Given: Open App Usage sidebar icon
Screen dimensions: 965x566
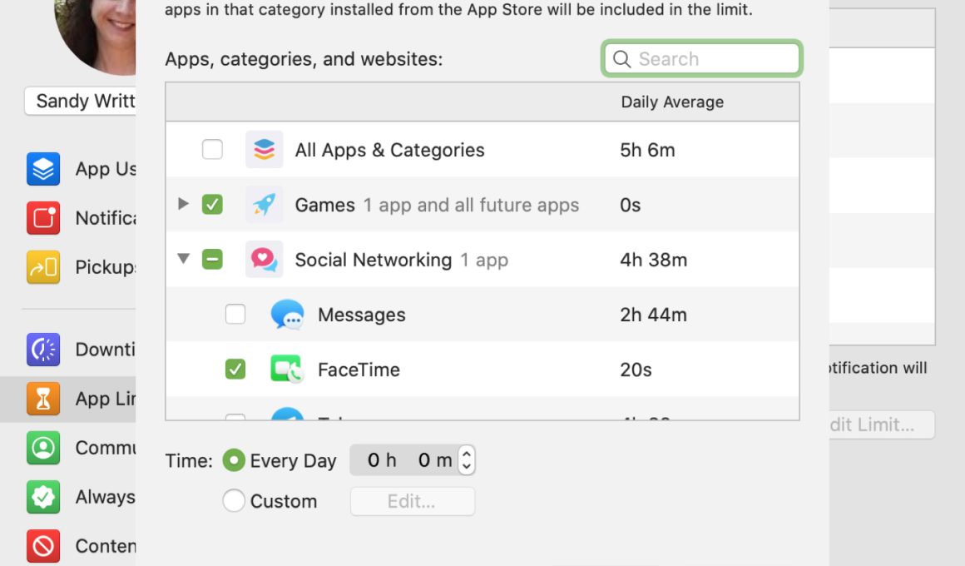Looking at the screenshot, I should point(43,169).
